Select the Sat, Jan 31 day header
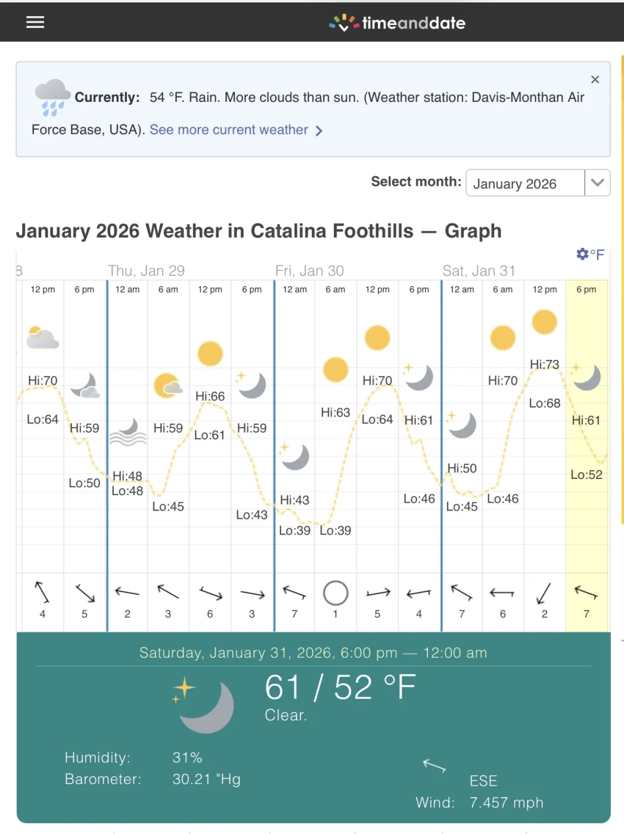Screen dimensions: 624x834 (479, 271)
